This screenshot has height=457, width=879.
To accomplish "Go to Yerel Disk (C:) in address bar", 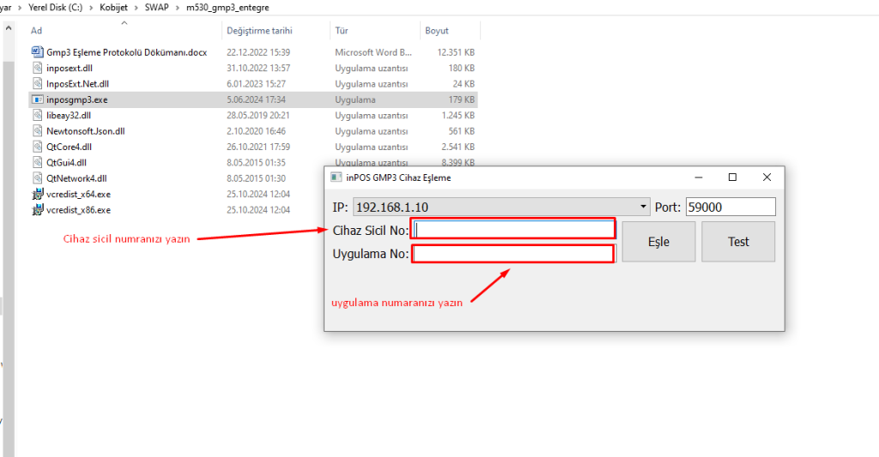I will pyautogui.click(x=56, y=7).
